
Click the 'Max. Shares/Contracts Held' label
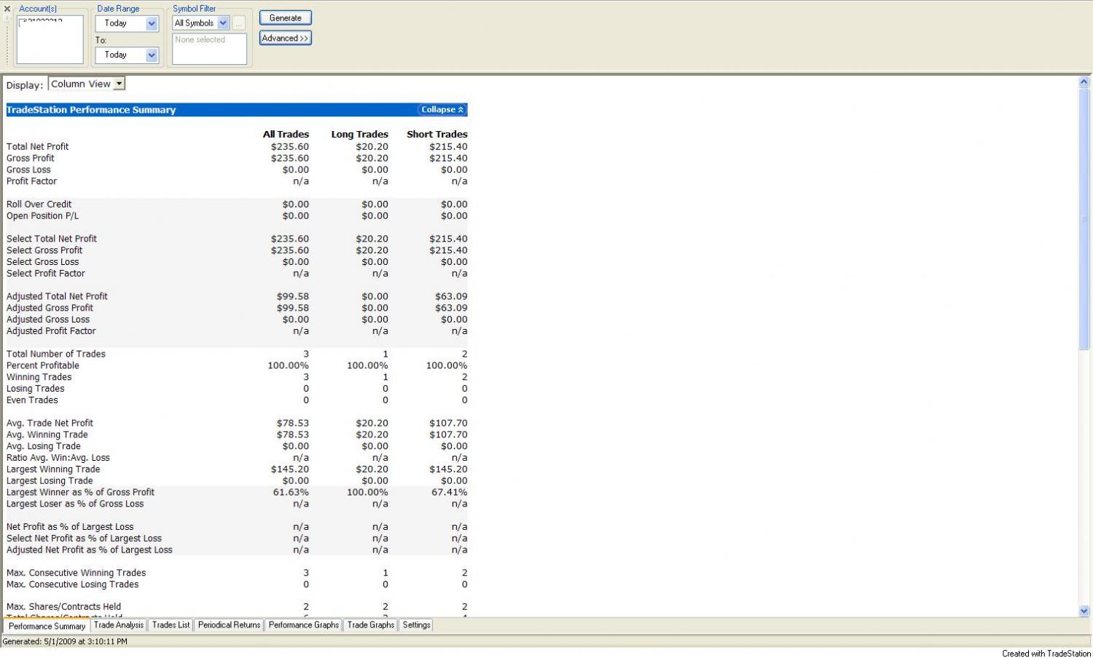(64, 607)
